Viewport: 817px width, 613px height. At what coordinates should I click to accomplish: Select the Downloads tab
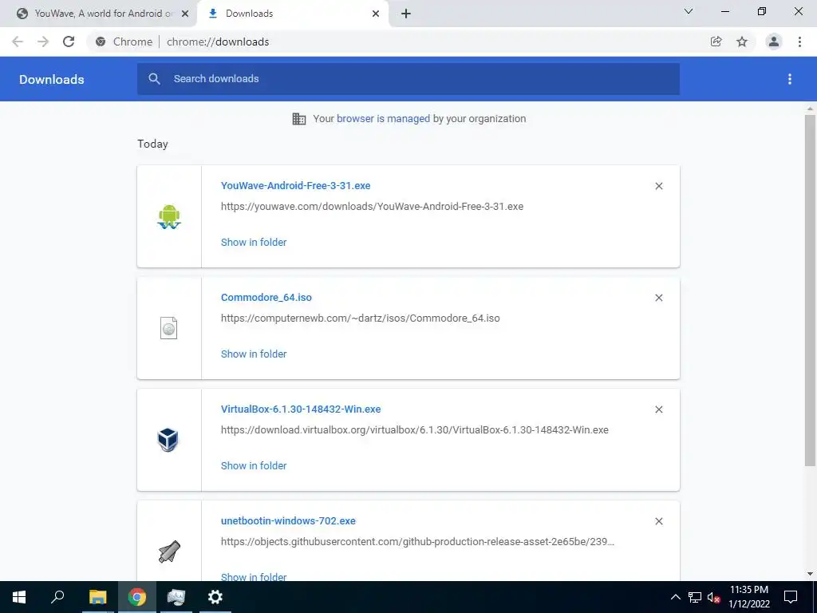[292, 14]
